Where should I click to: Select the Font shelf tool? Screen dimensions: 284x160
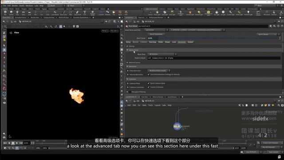pyautogui.click(x=85, y=13)
